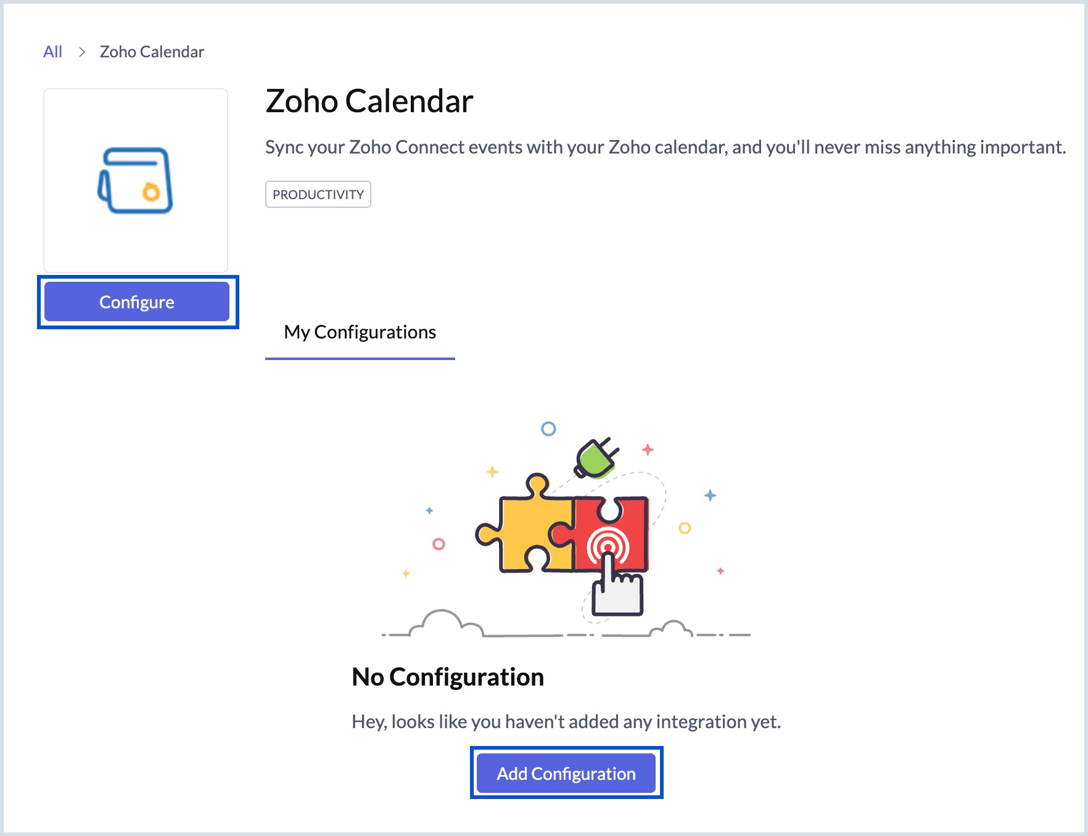
Task: Click the yellow ring right of puzzle
Action: click(685, 528)
